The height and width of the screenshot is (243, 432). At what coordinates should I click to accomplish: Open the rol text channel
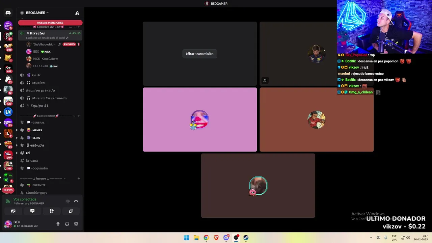(x=50, y=153)
